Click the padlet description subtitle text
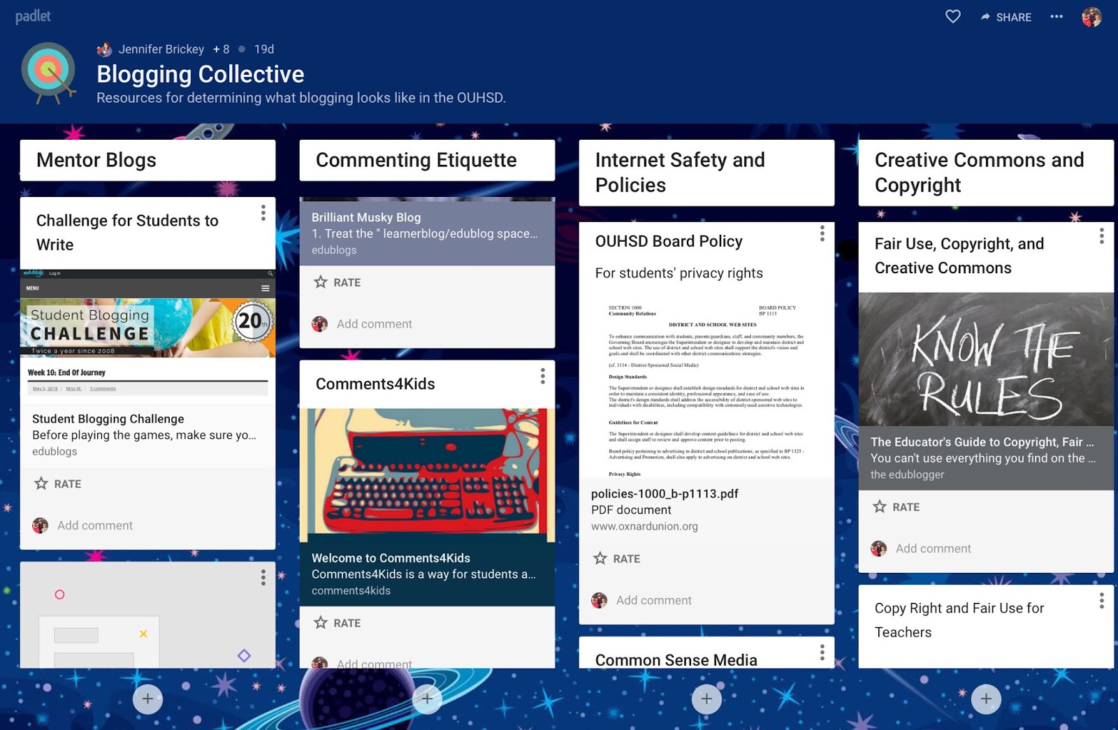The height and width of the screenshot is (730, 1118). point(301,98)
